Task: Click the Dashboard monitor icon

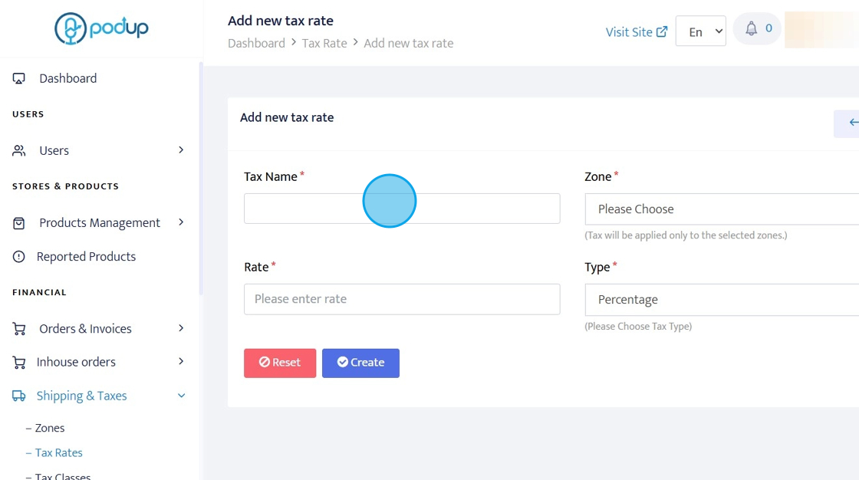Action: 19,79
